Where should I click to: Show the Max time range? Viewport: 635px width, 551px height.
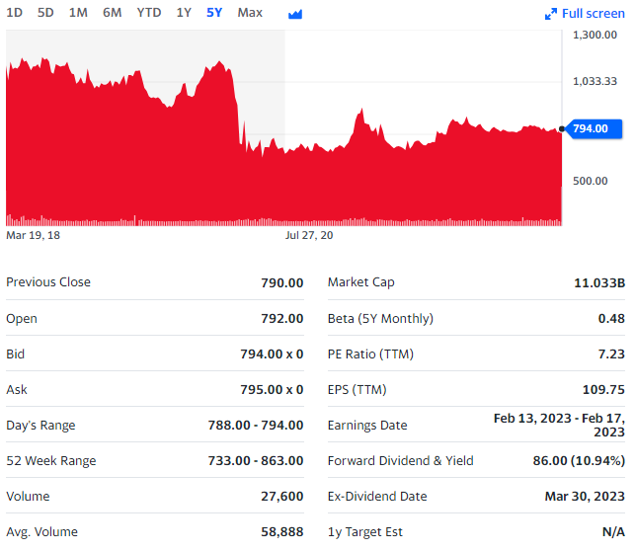point(250,13)
